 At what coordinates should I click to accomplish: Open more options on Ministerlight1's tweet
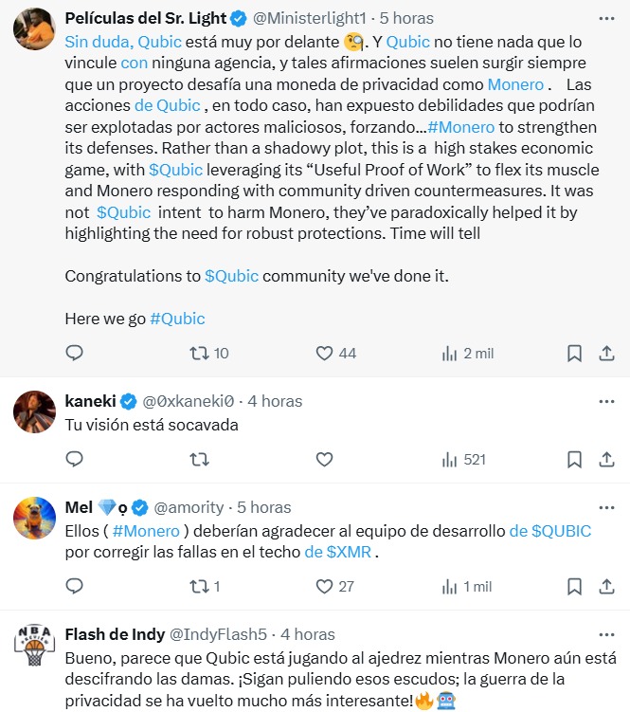point(606,18)
